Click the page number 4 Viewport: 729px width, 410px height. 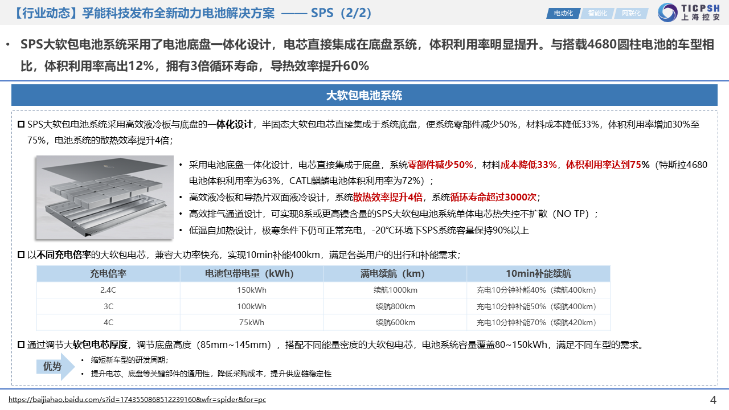coord(713,399)
